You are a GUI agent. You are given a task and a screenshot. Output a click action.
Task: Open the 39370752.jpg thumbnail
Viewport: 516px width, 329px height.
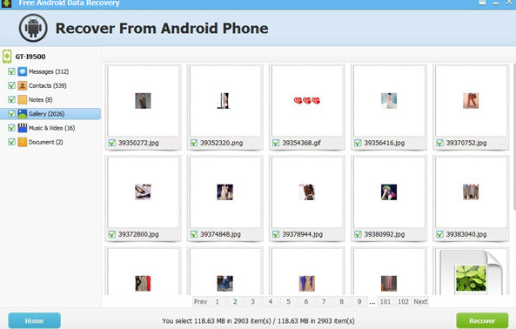click(471, 101)
